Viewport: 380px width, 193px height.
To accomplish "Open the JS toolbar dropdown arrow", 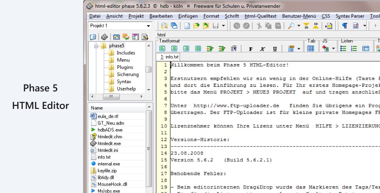I will (x=333, y=49).
